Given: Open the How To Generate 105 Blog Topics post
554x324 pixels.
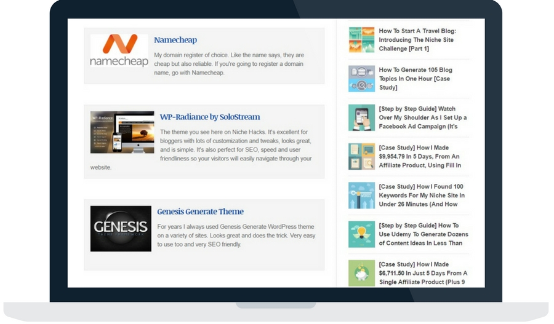Looking at the screenshot, I should click(415, 79).
